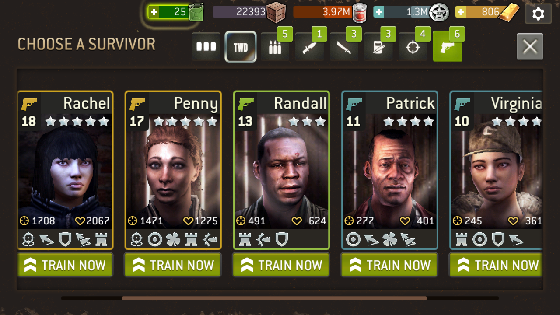Open settings with the gear icon
This screenshot has width=560, height=315.
coord(538,14)
